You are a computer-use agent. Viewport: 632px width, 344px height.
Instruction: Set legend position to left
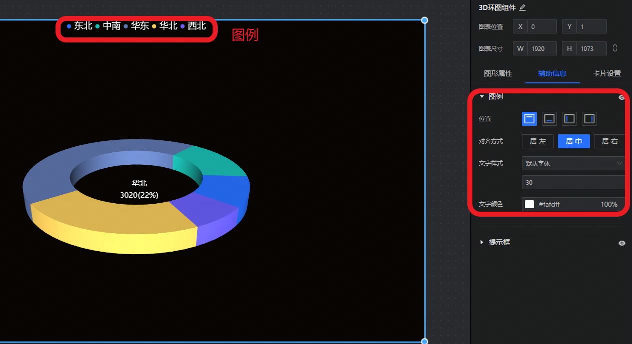(569, 119)
